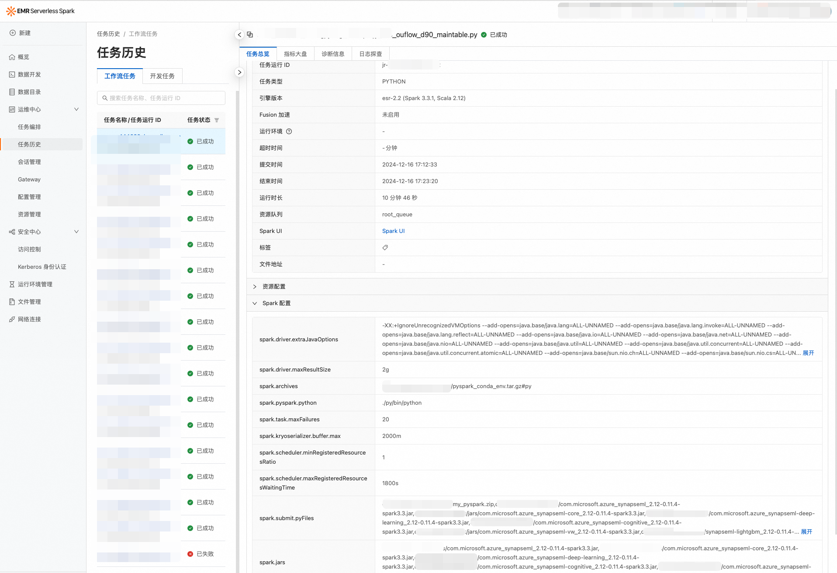Switch to the 日志探查 tab
Image resolution: width=837 pixels, height=573 pixels.
370,54
